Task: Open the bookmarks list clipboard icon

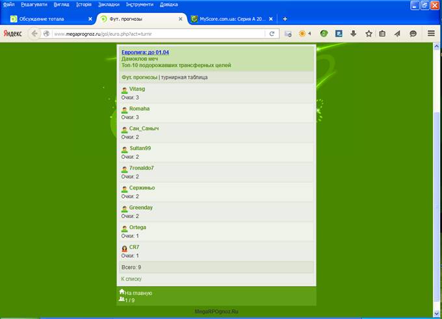Action: 383,33
